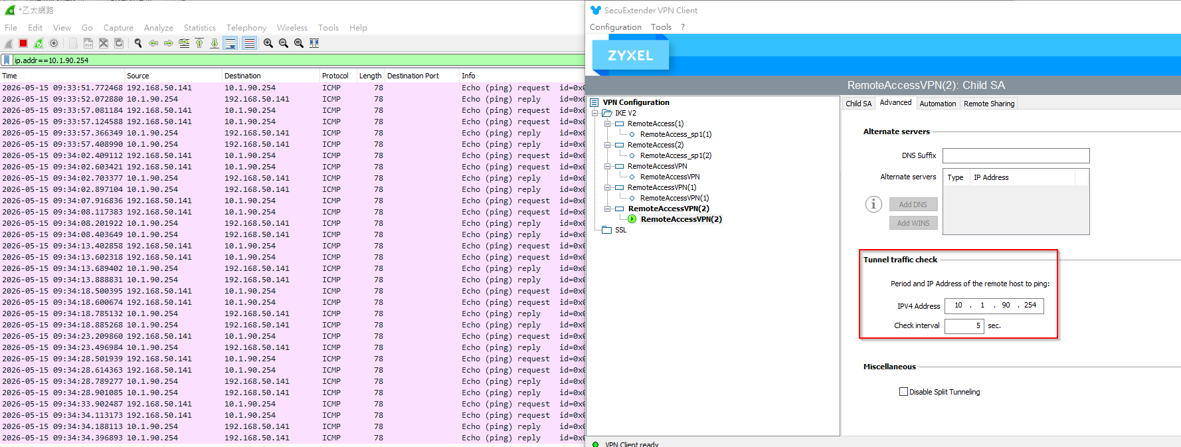Viewport: 1181px width, 447px height.
Task: Click the VPN Configuration root icon
Action: point(594,103)
